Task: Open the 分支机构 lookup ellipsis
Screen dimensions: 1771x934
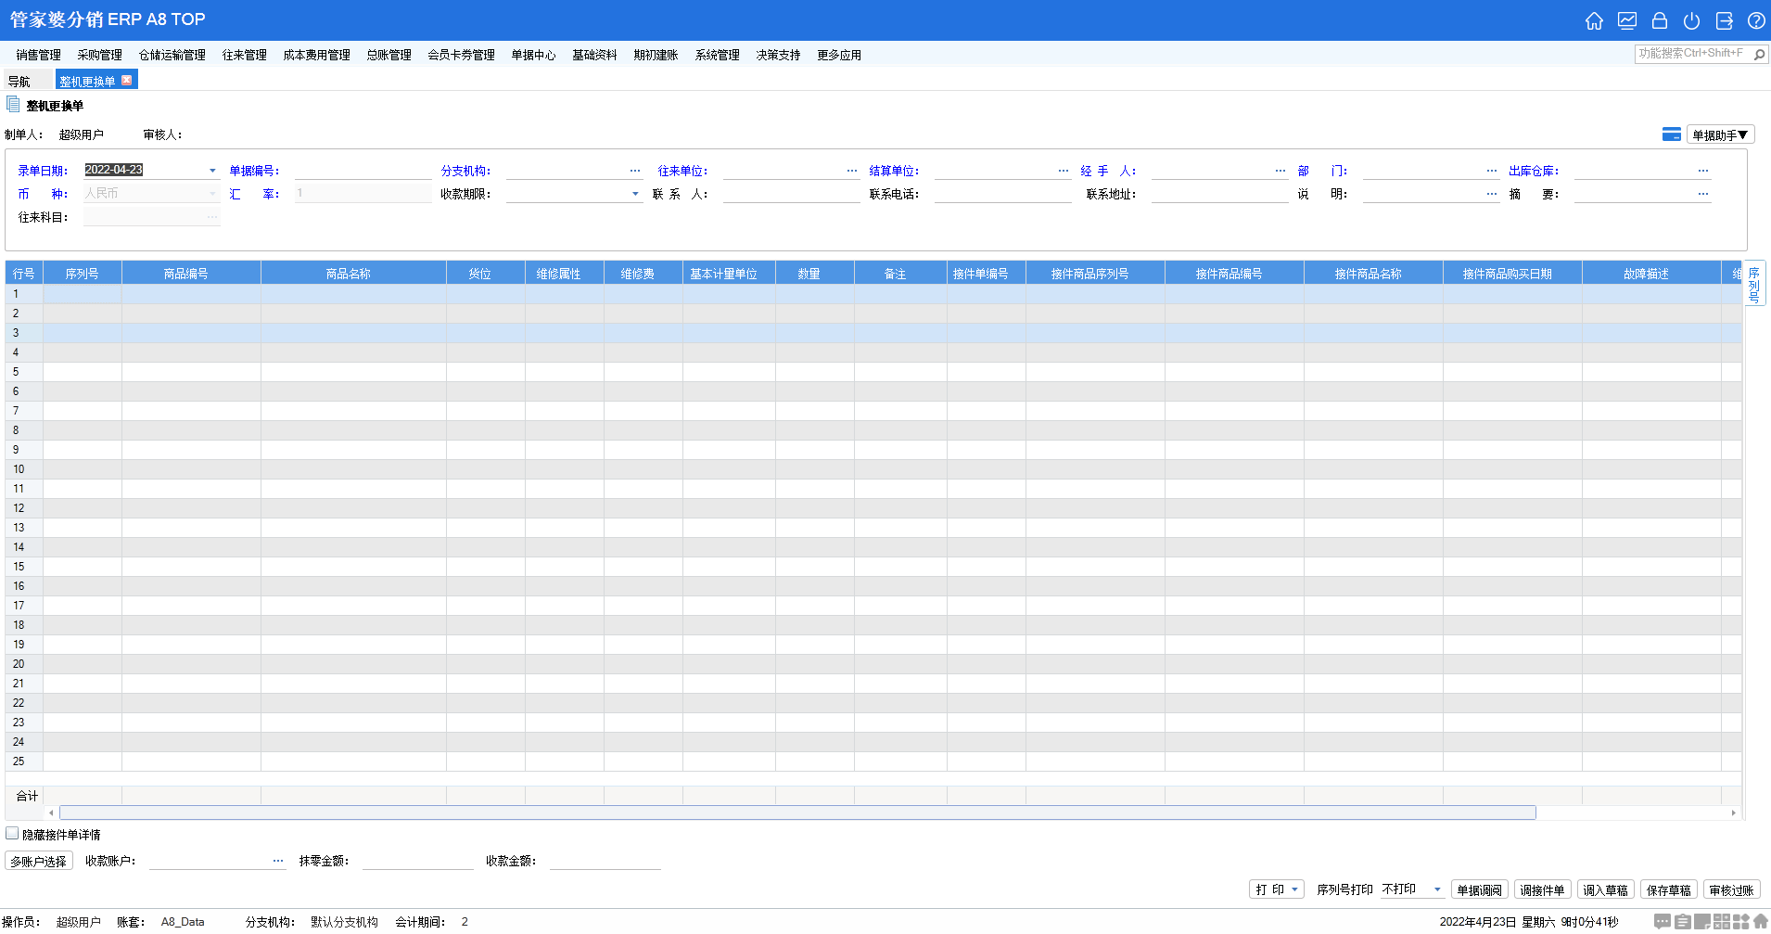Action: click(635, 171)
